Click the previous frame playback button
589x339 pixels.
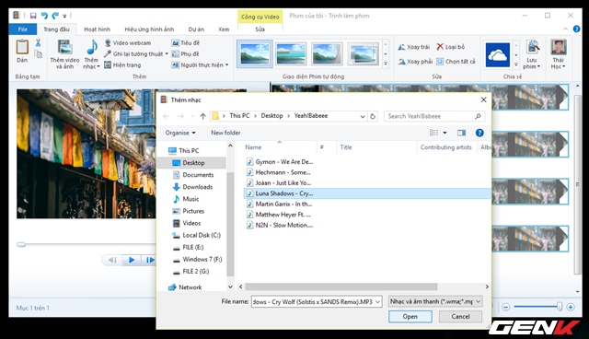(x=112, y=260)
